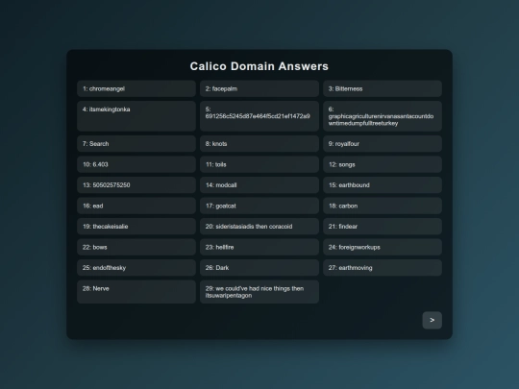Click answer 10: 6.403
519x389 pixels.
[x=136, y=164]
